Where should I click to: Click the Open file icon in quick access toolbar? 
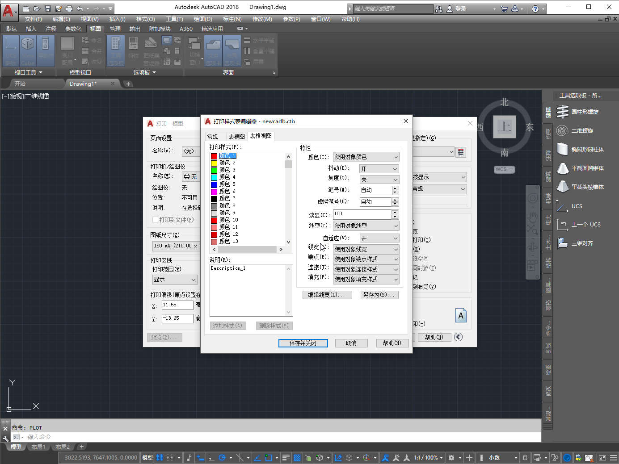coord(37,8)
